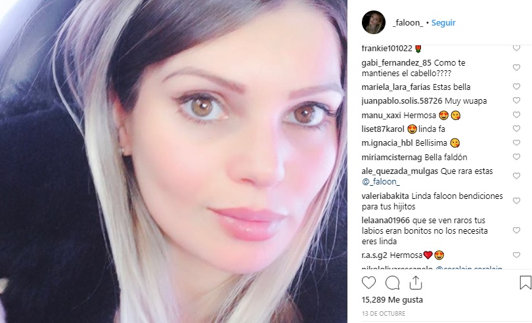Heart miriamcisternag's Bella faldón comment

click(516, 157)
